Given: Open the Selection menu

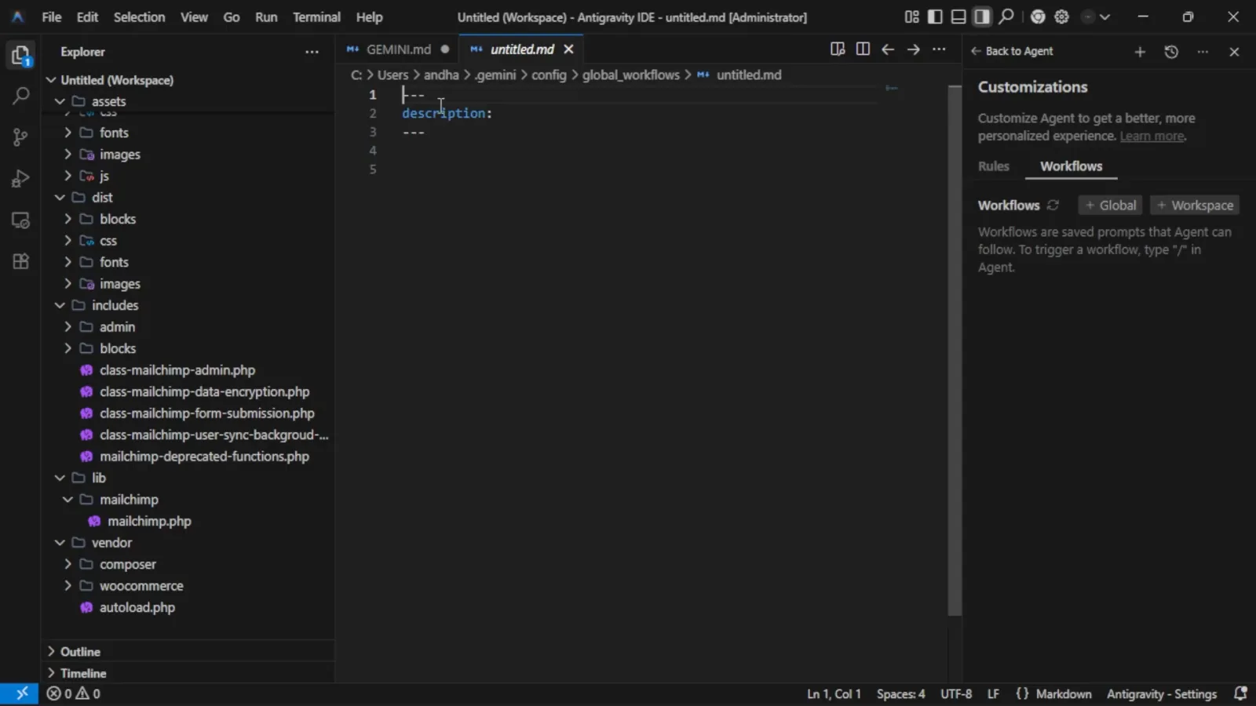Looking at the screenshot, I should point(139,16).
